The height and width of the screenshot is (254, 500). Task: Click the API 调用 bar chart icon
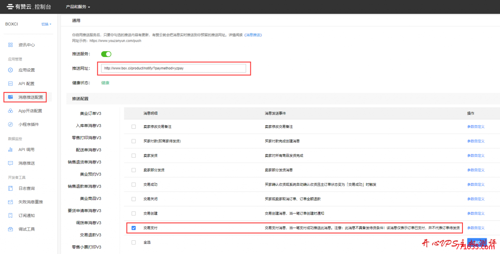pos(11,150)
